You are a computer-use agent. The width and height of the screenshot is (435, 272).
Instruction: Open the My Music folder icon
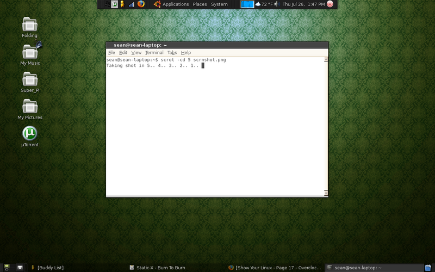coord(30,54)
